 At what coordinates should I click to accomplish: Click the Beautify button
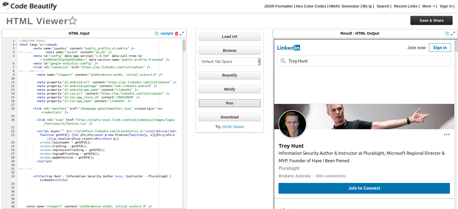[230, 75]
